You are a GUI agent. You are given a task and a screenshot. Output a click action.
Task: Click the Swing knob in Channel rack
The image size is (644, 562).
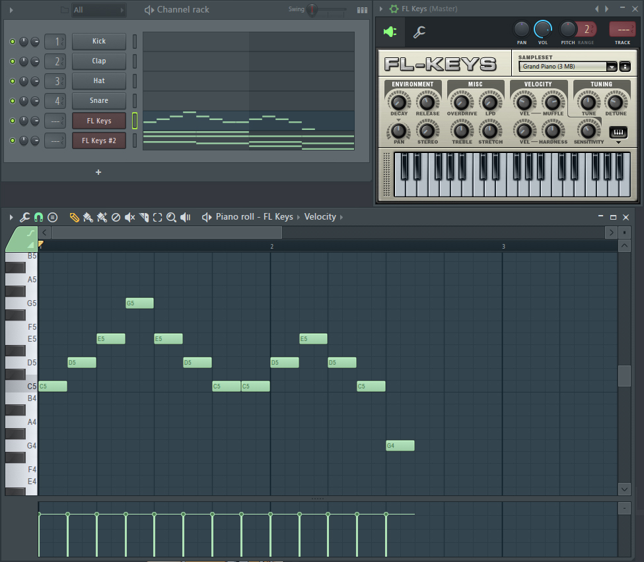tap(312, 9)
